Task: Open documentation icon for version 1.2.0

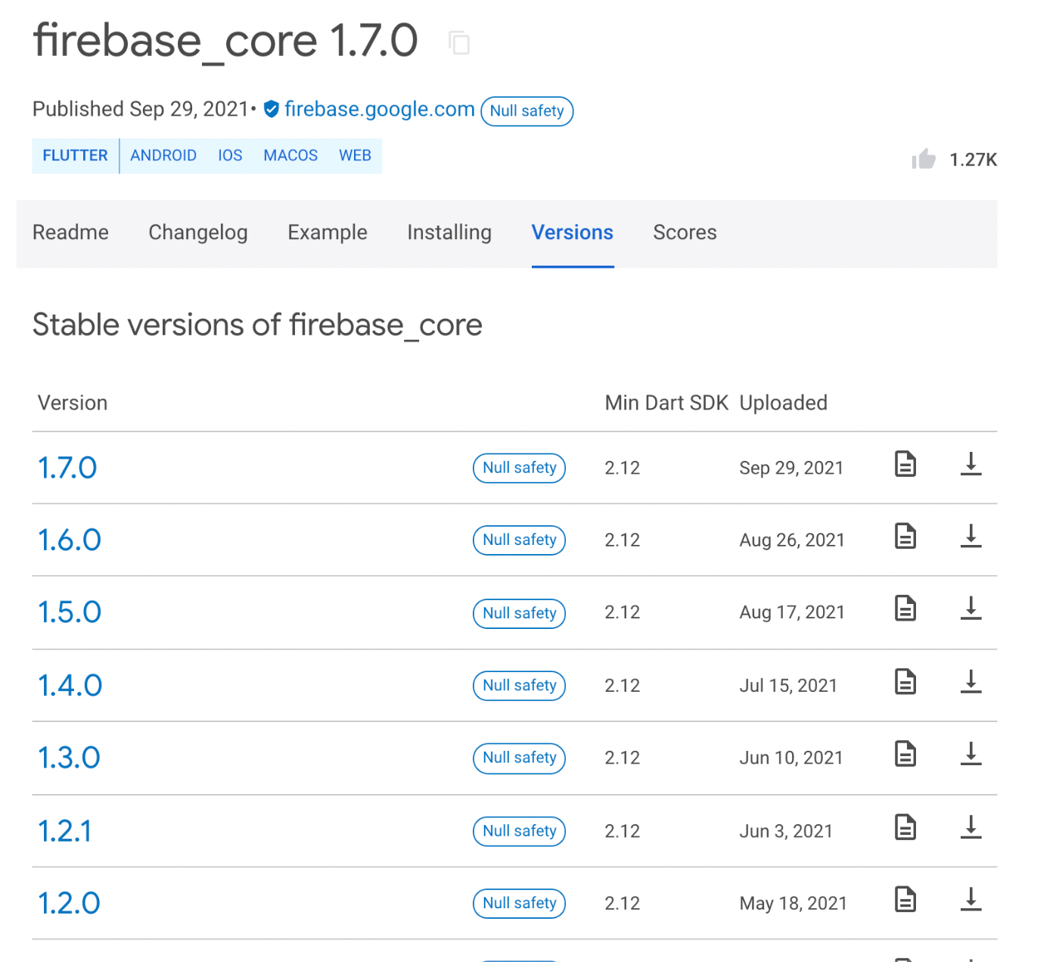Action: 905,898
